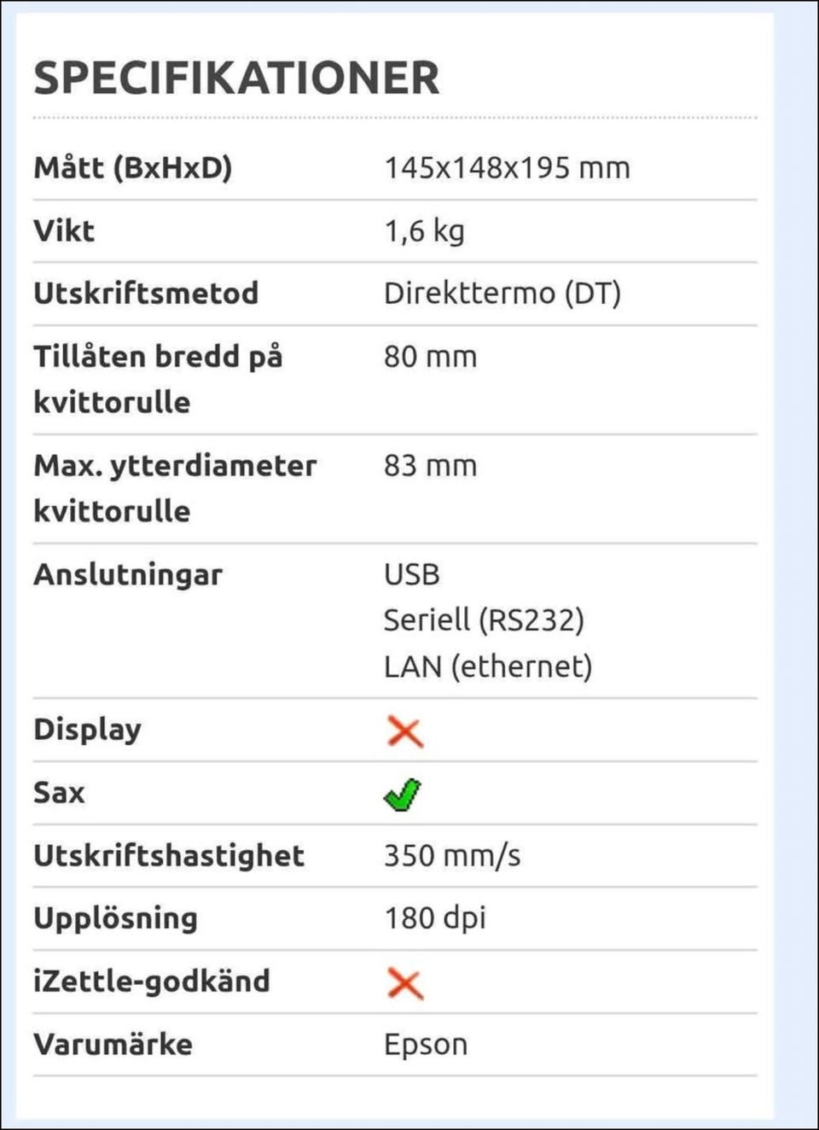Click the Direkttermo (DT) value
Screen dimensions: 819x1130
click(502, 294)
